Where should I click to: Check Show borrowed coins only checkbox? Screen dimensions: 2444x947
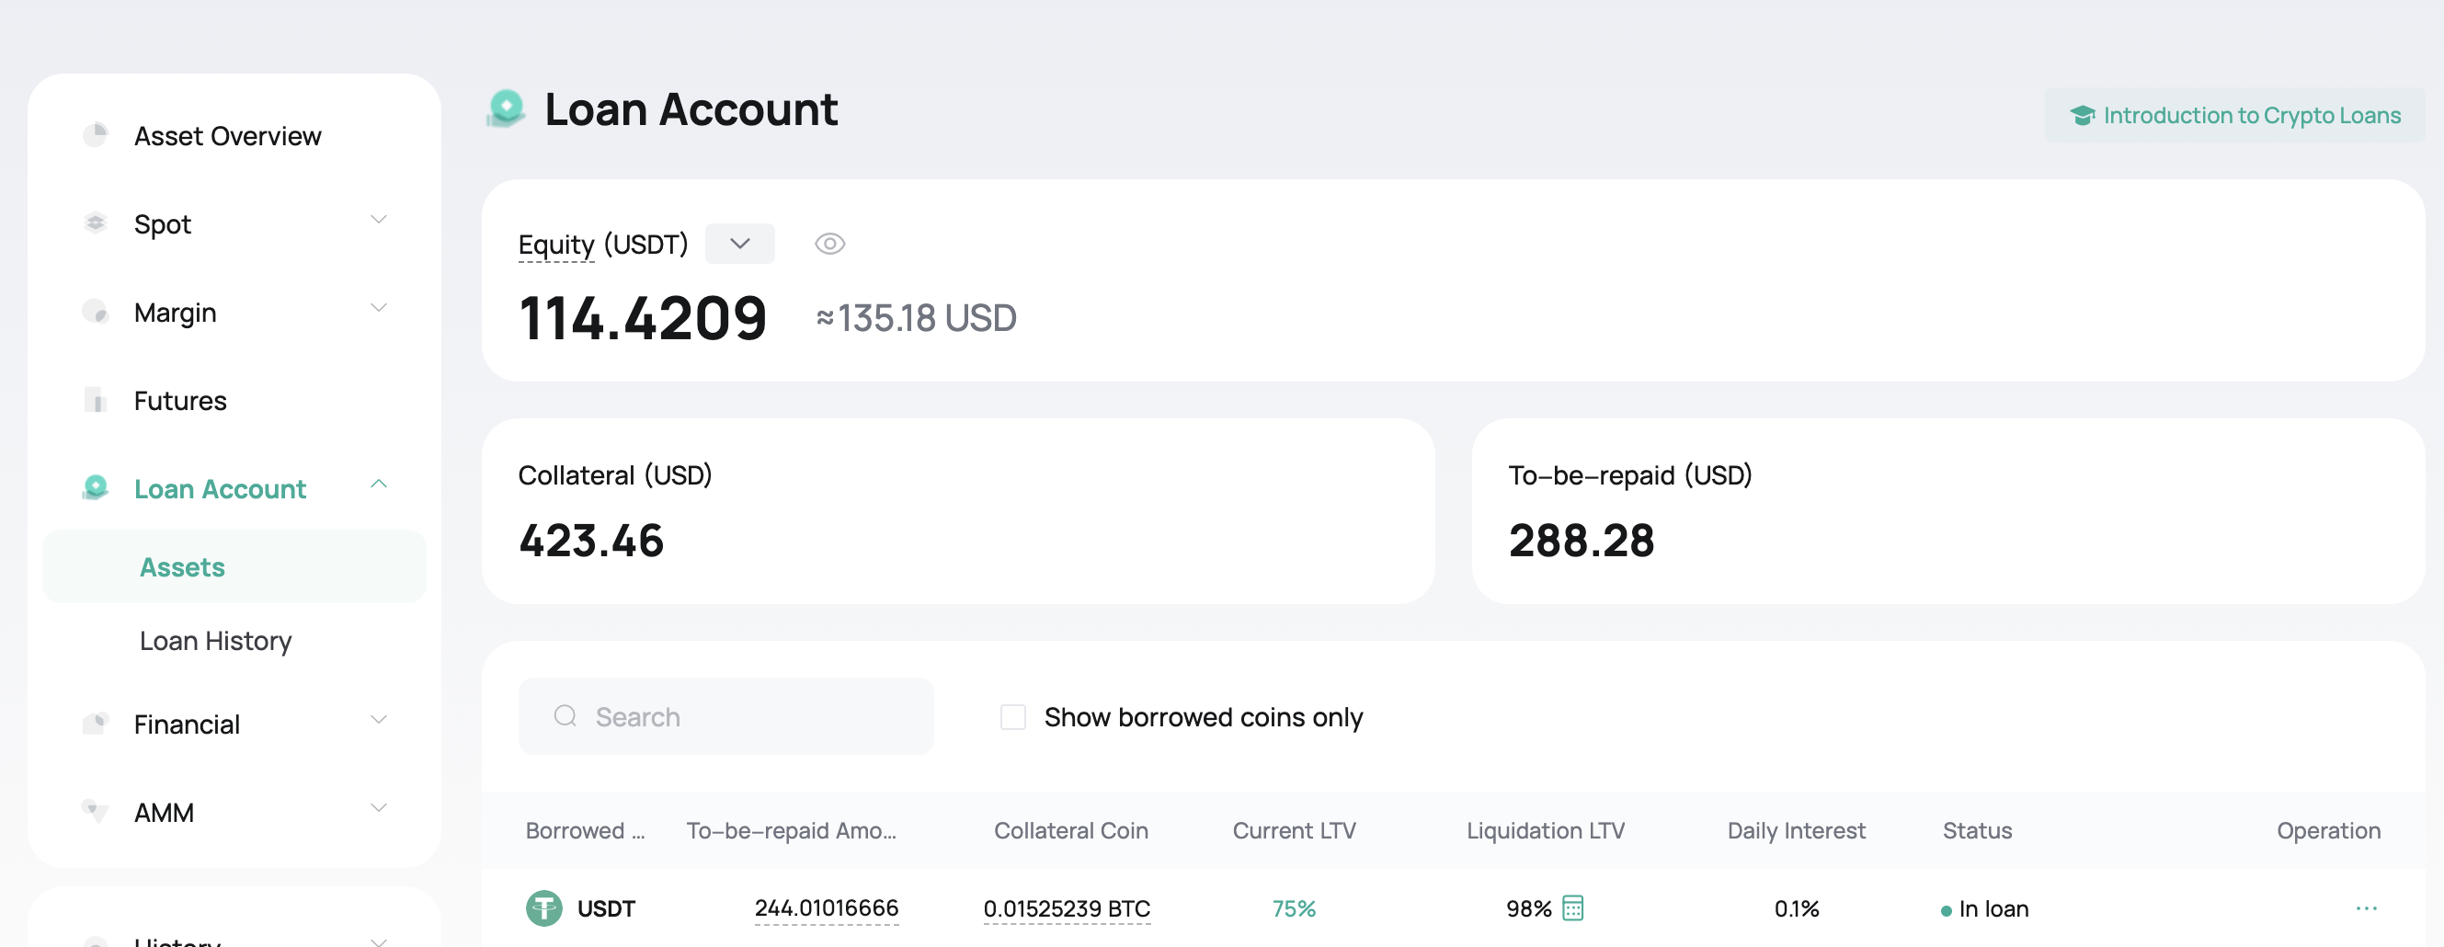(1012, 716)
